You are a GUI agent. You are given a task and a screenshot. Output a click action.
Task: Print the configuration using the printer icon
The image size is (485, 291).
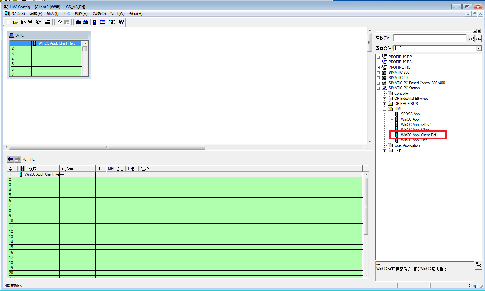pyautogui.click(x=48, y=22)
